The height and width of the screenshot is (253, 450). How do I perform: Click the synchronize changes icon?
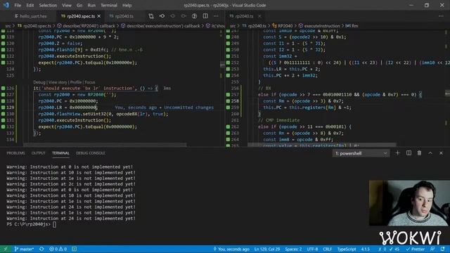coord(42,249)
